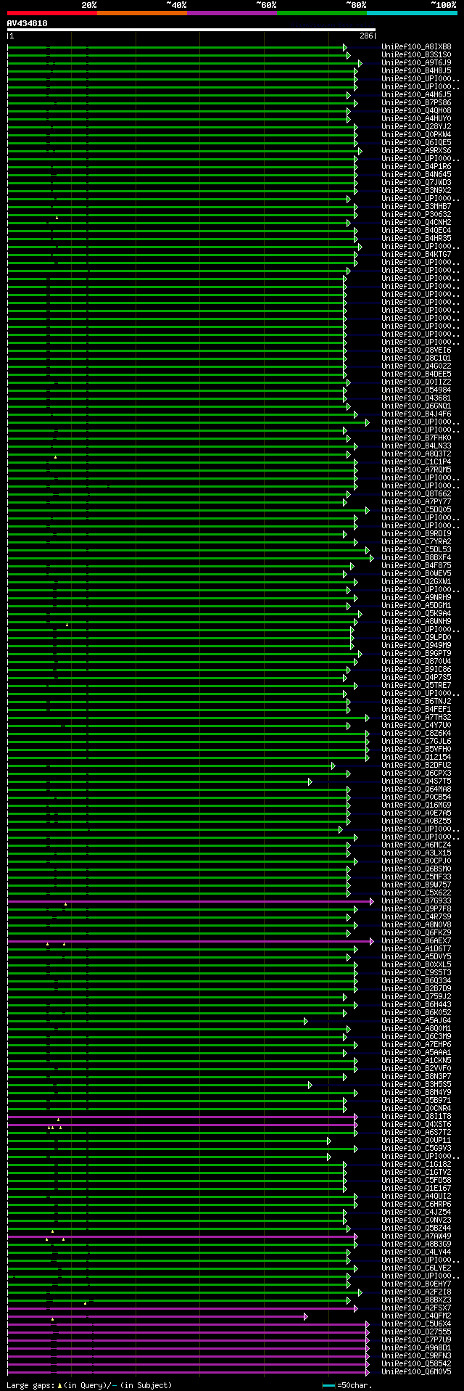Select the UniRef100_B4P1R6 hit label
Viewport: 464px width, 1391px height.
[x=416, y=167]
